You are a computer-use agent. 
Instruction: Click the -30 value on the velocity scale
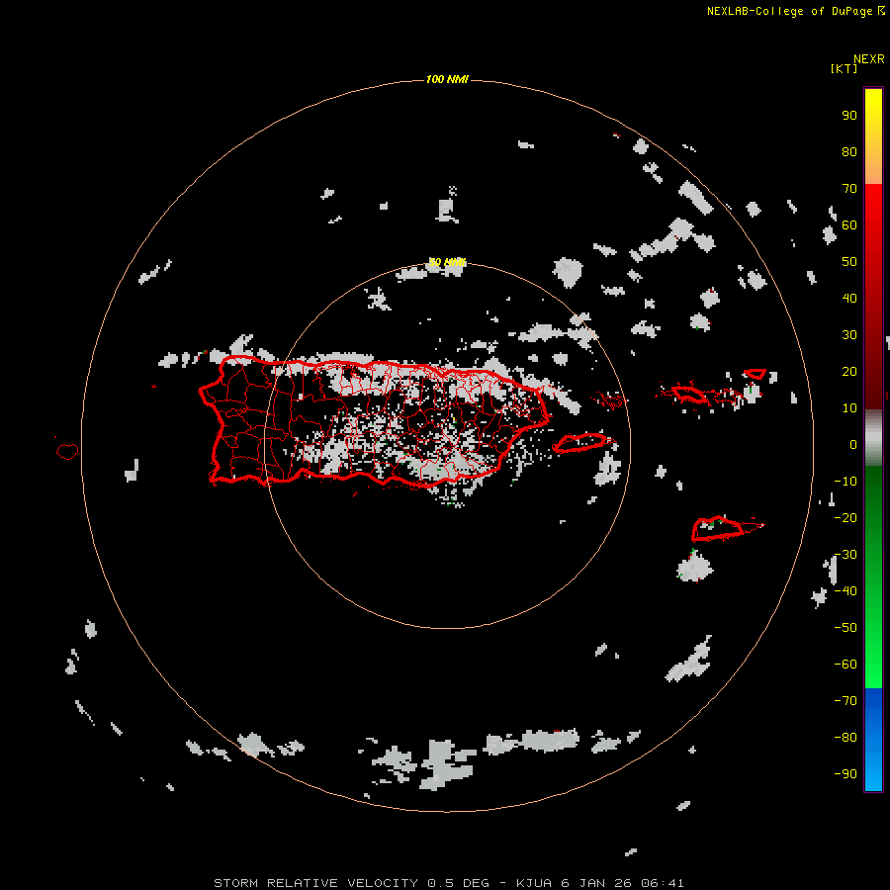[x=845, y=555]
